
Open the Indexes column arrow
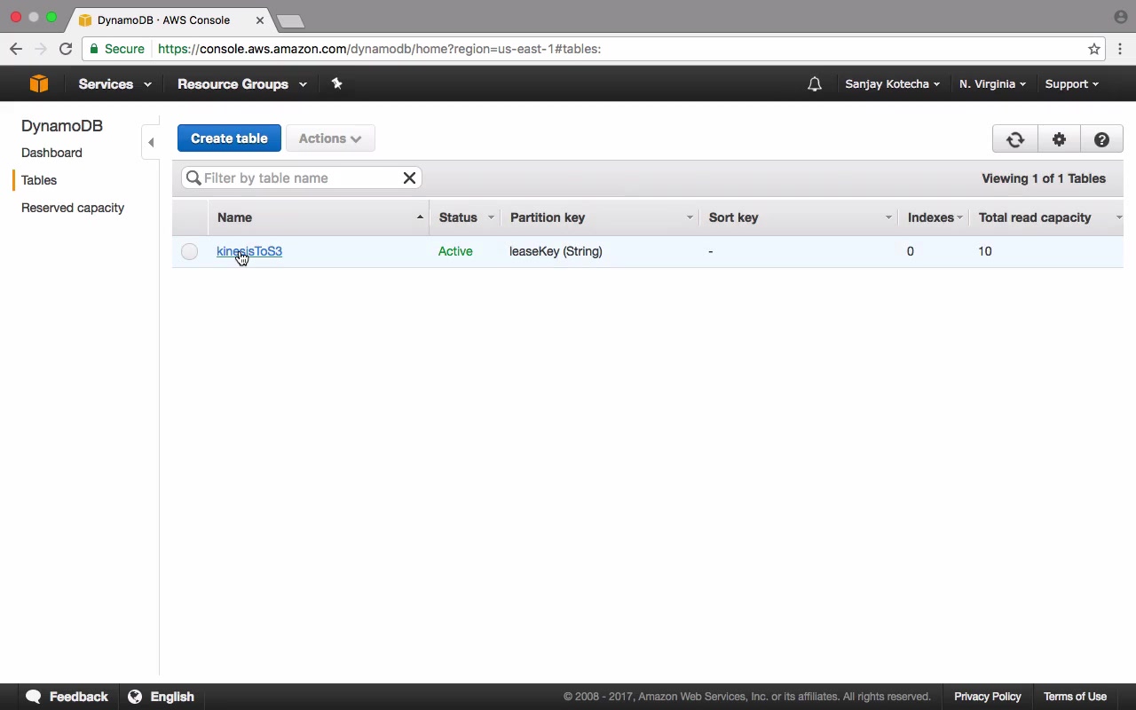point(959,217)
